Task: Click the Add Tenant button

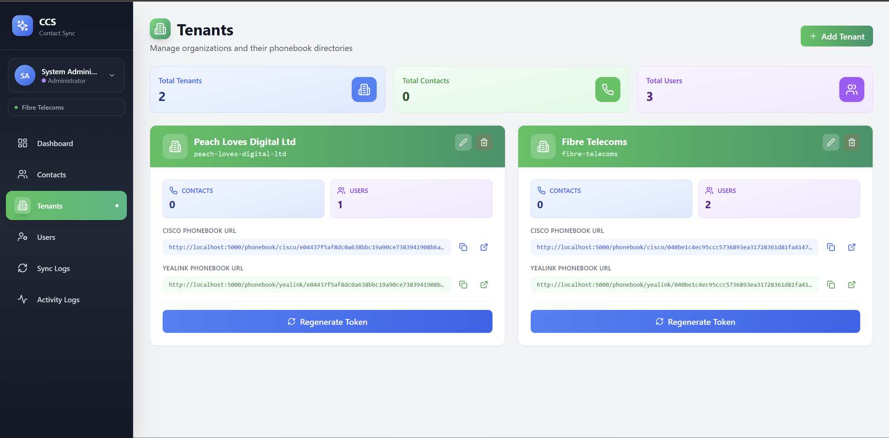Action: click(x=836, y=36)
